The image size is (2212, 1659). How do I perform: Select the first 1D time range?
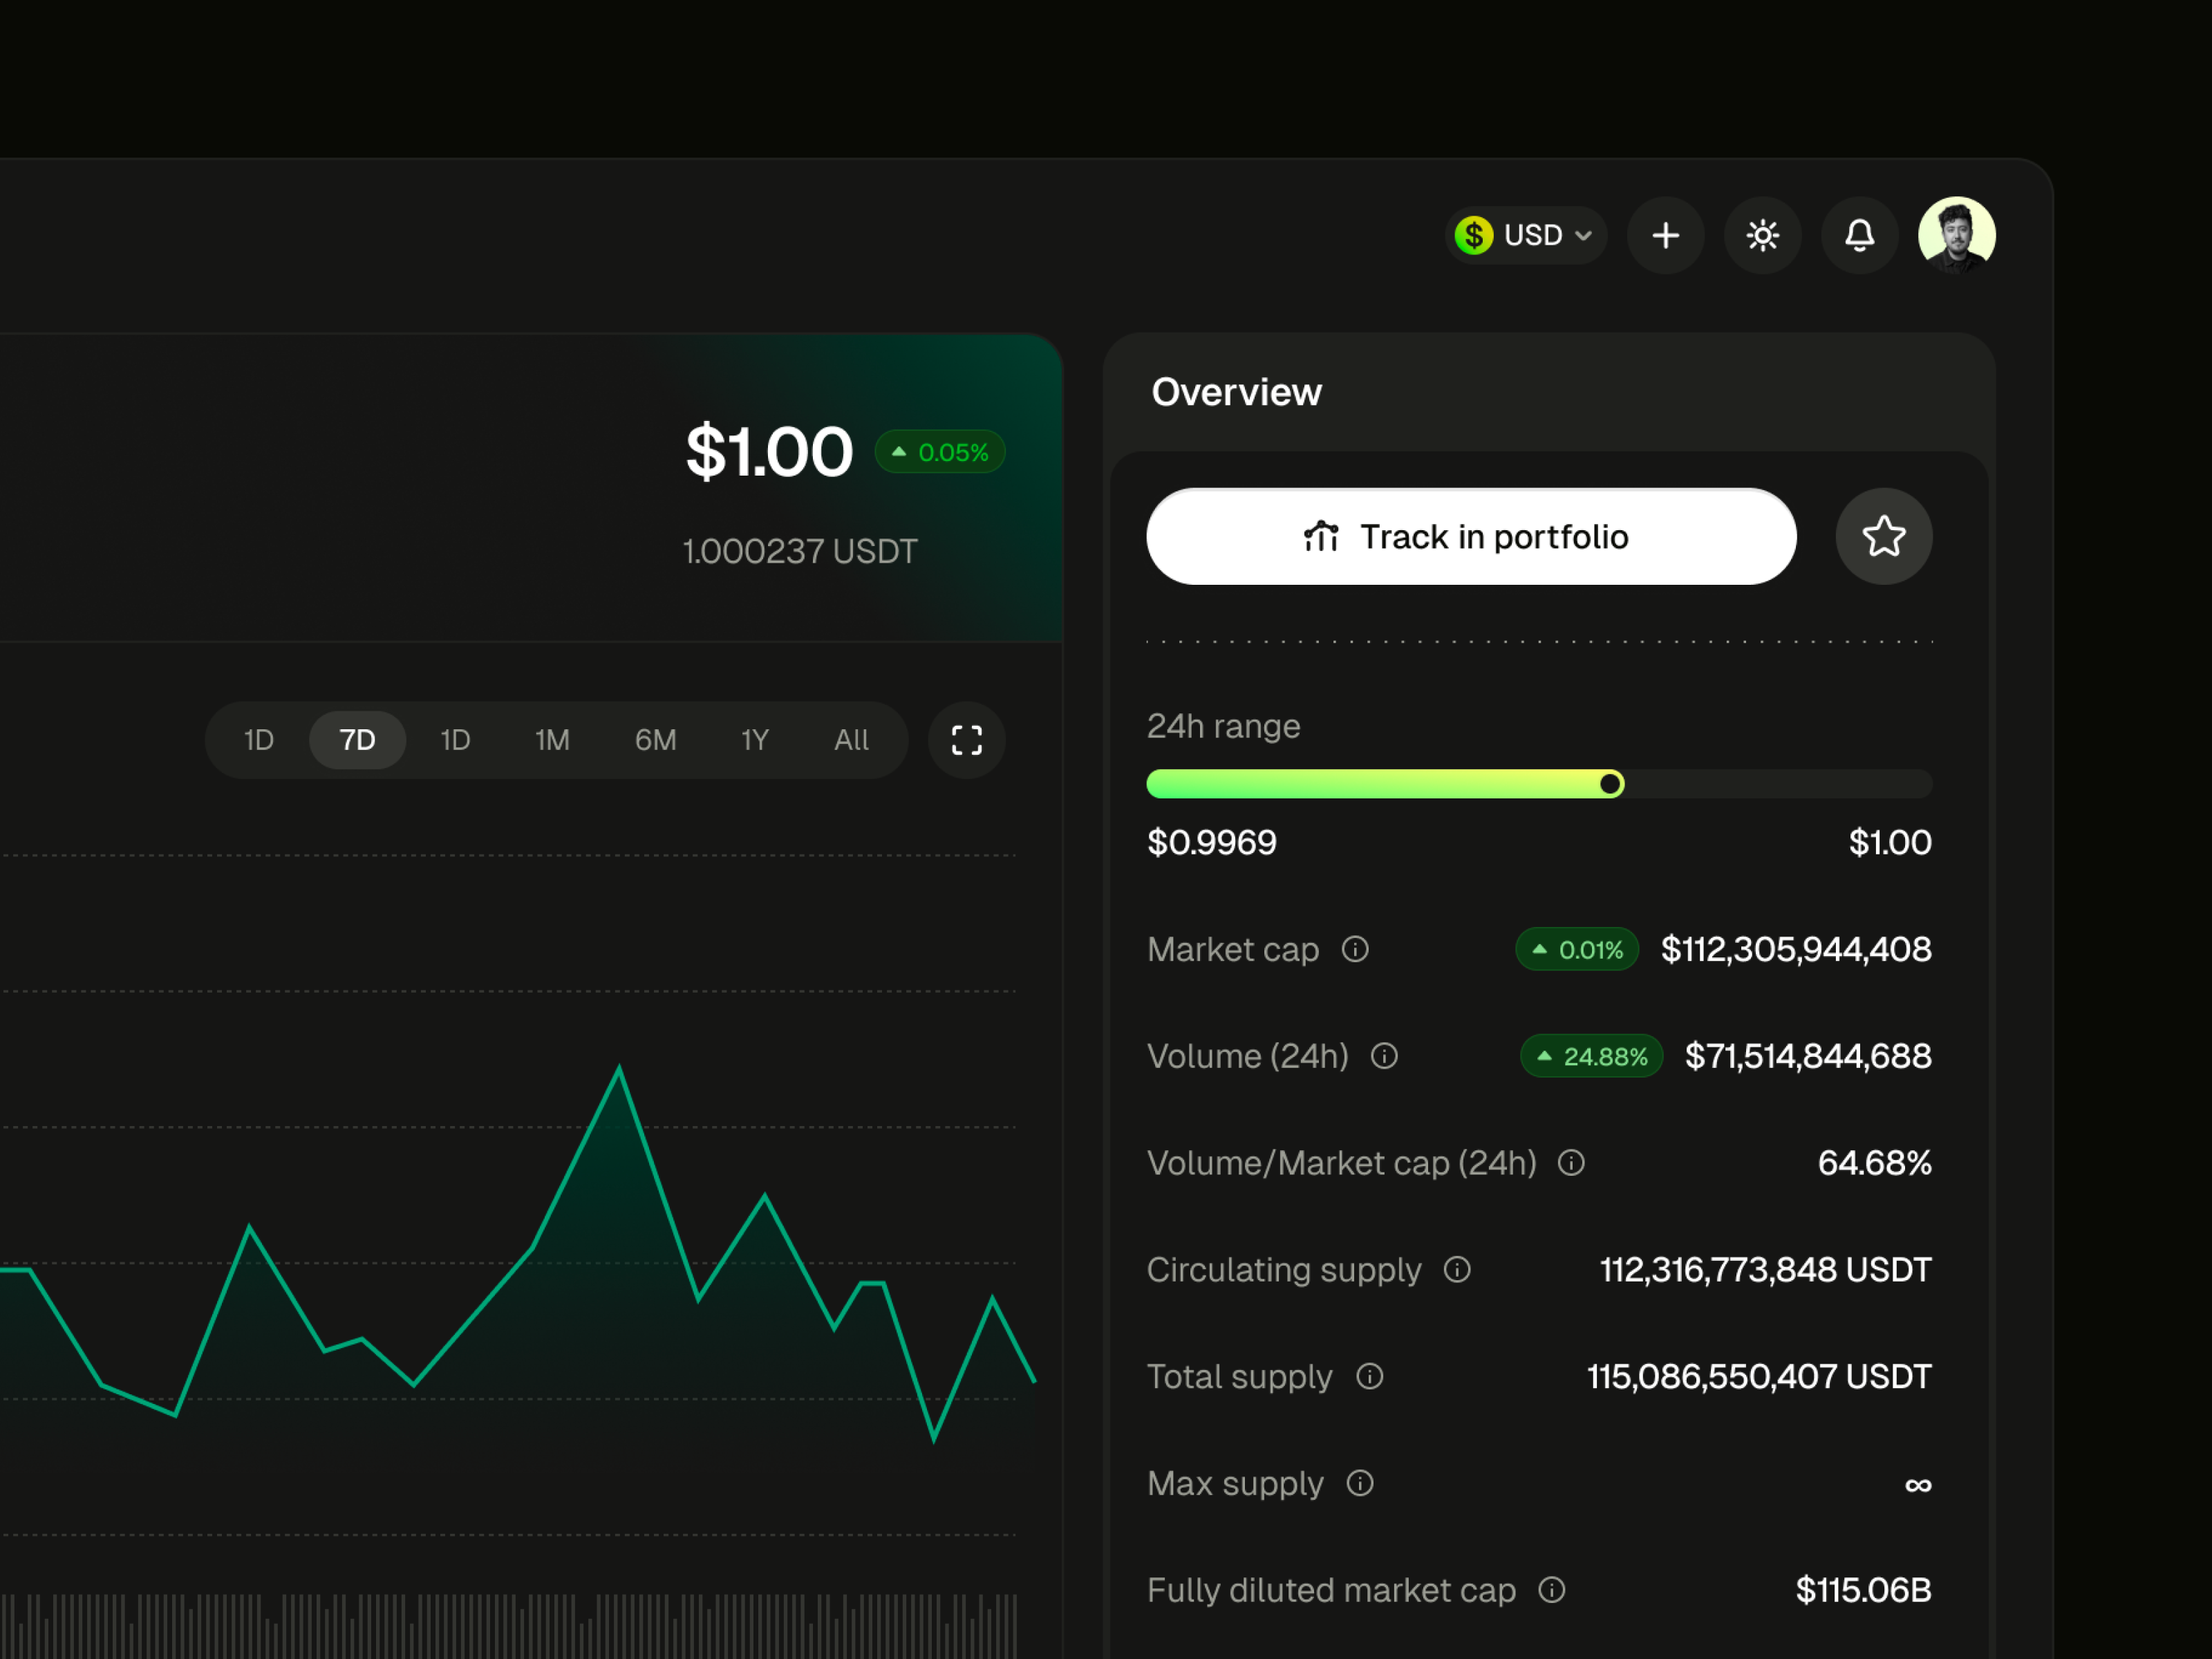(259, 740)
